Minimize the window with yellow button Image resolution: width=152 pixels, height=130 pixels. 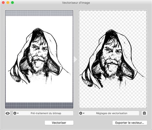(x=8, y=3)
